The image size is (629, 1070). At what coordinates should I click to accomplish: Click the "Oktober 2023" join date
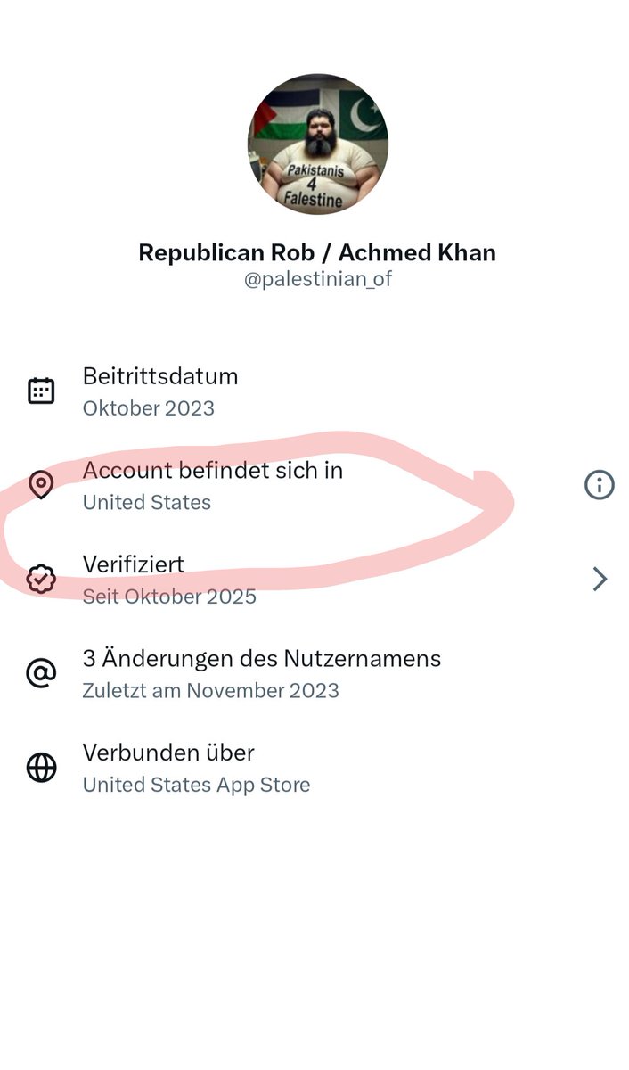[148, 408]
